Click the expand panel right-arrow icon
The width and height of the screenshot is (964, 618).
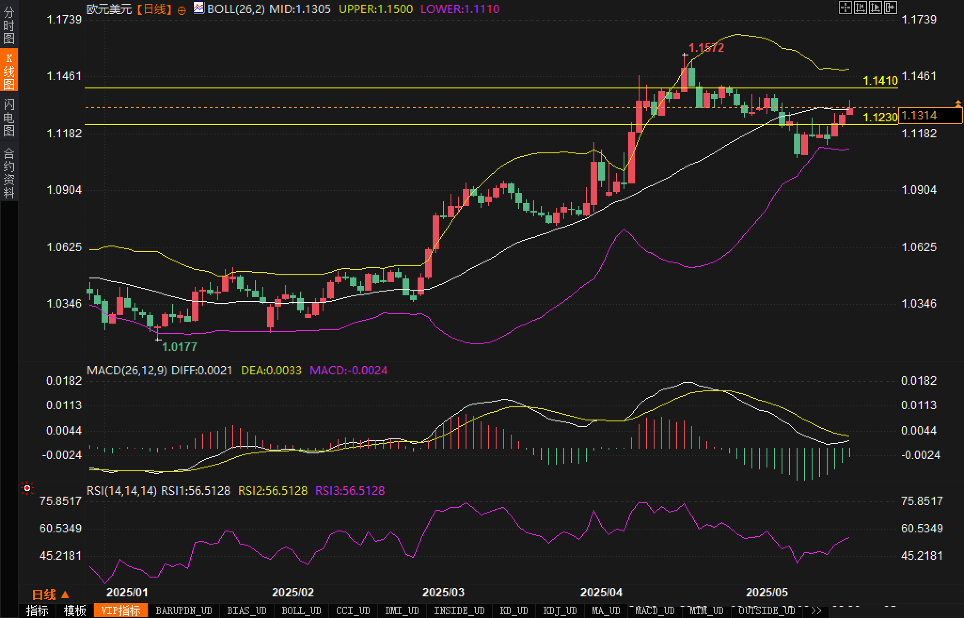[891, 8]
